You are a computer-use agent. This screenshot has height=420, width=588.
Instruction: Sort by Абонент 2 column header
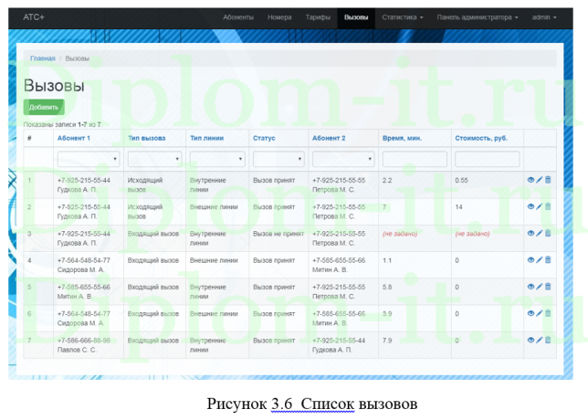(329, 138)
